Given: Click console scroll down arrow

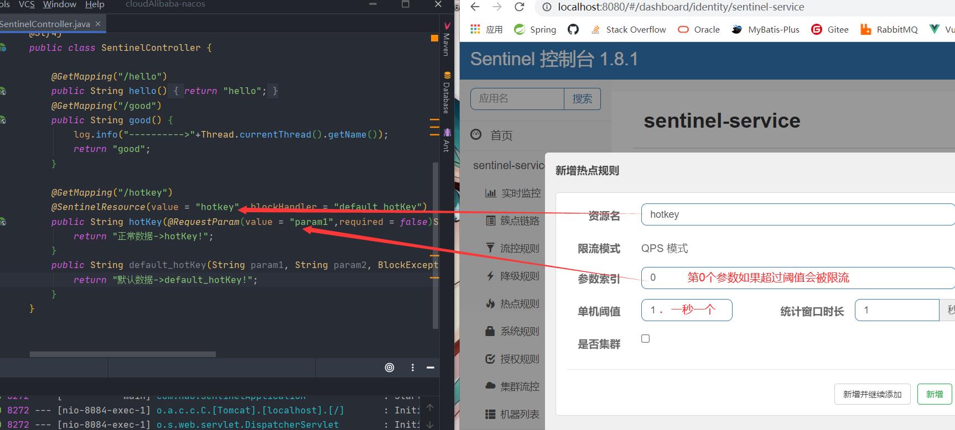Looking at the screenshot, I should point(430,424).
